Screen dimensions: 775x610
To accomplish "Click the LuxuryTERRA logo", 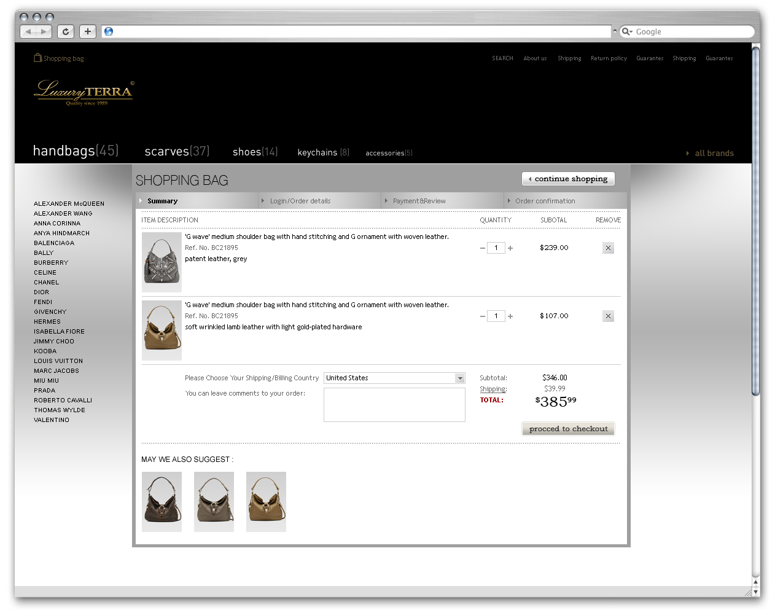I will click(x=84, y=93).
